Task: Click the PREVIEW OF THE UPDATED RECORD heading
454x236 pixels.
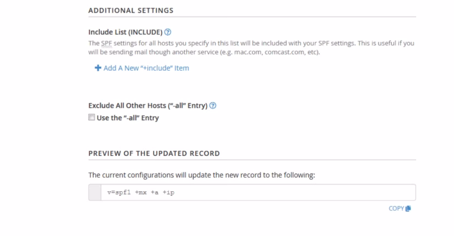Action: click(154, 153)
